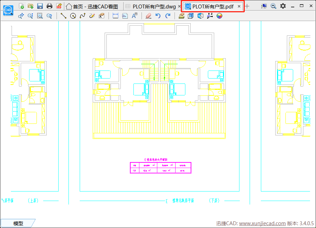316x228 pixels.
Task: Click the floor plan title label （下层）
Action: 214,201
